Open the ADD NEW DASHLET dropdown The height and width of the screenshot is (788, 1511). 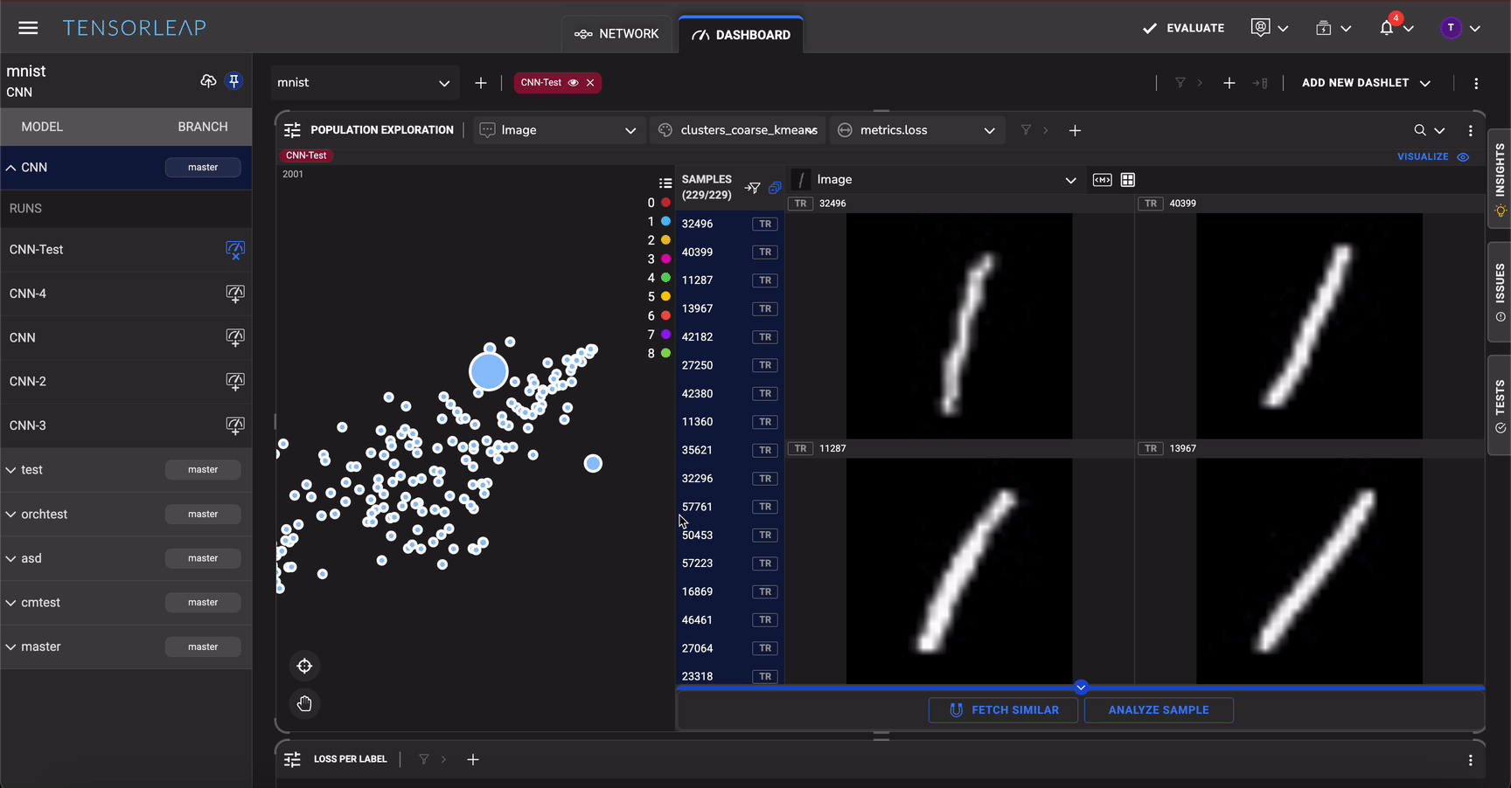coord(1366,83)
